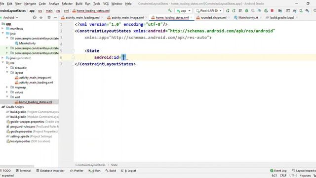Select settings.gradle file
The width and height of the screenshot is (316, 178).
pos(20,136)
